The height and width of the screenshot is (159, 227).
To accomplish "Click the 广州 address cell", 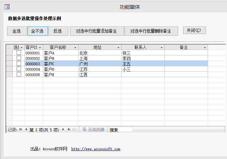I will [100, 64].
